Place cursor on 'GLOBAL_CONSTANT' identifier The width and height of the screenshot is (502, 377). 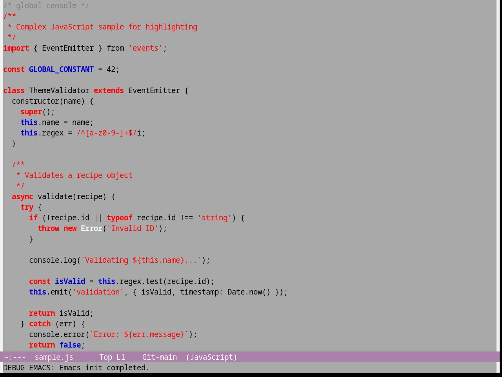pyautogui.click(x=61, y=69)
